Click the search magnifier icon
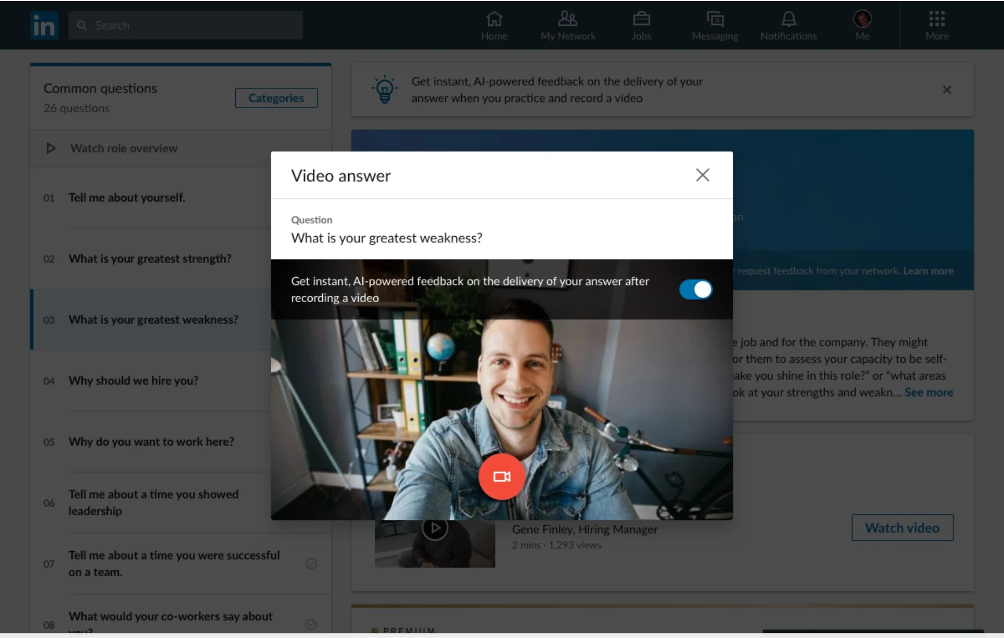Screen dimensions: 1004x638 point(82,25)
